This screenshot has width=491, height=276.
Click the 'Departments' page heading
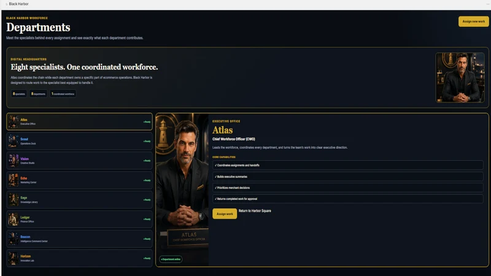[x=38, y=28]
